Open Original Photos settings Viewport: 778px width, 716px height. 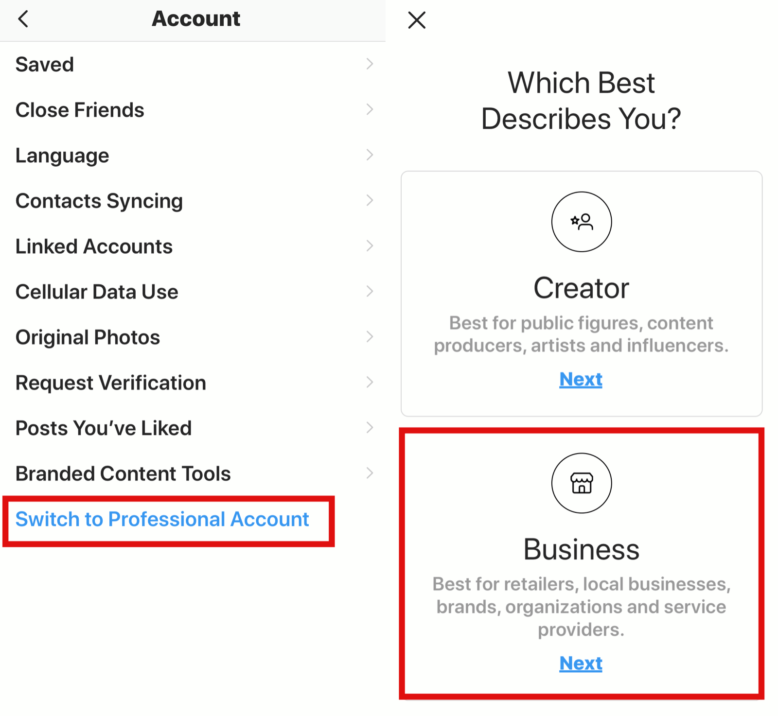193,337
